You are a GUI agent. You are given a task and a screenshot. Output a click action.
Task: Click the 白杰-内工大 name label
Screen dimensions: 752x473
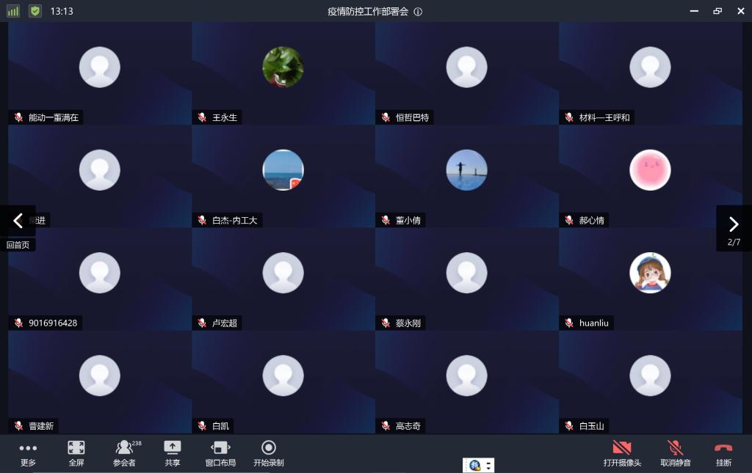[x=234, y=220]
